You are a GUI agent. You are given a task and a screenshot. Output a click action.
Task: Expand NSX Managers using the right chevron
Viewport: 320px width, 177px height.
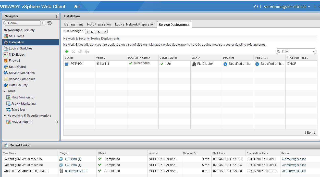(57, 122)
